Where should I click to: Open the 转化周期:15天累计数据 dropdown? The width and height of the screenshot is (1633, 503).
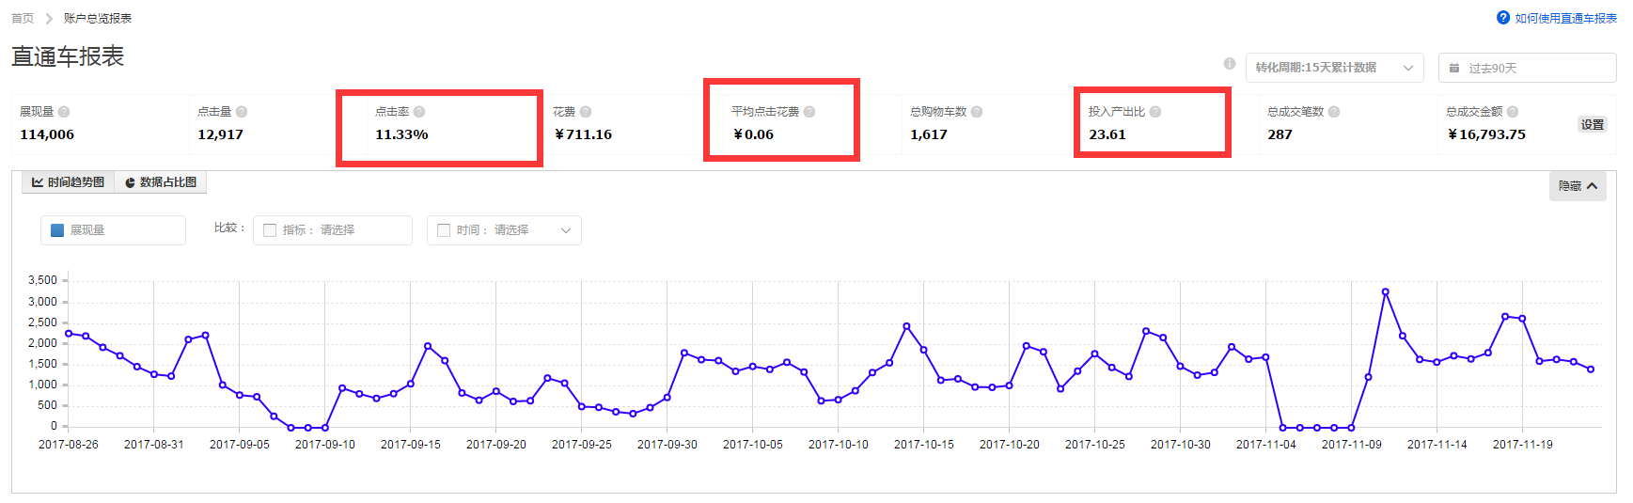pos(1335,68)
